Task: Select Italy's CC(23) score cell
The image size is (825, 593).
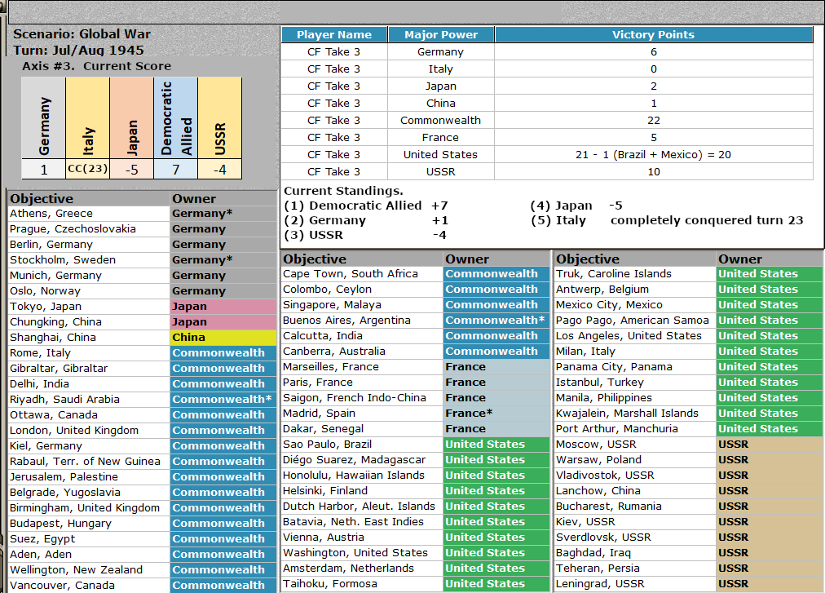Action: (88, 169)
